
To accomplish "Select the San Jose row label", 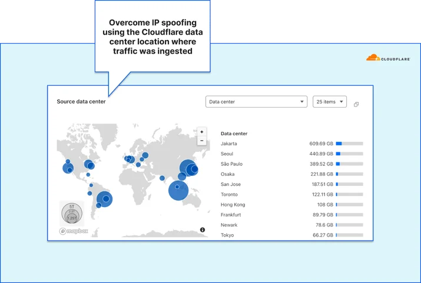I will [231, 184].
